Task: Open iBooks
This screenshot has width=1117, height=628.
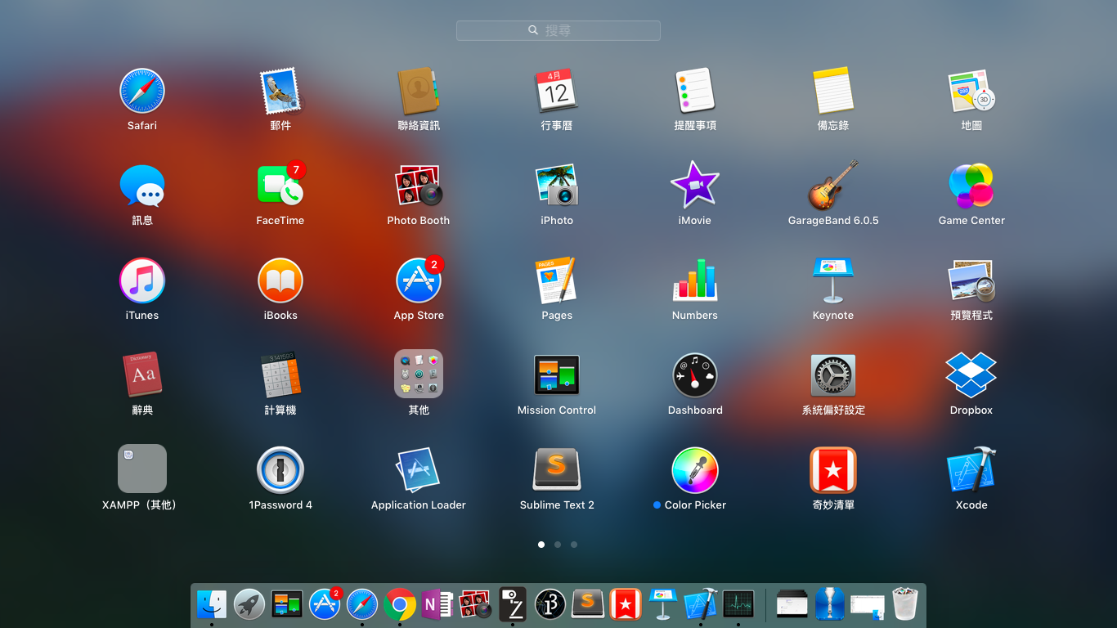Action: pos(280,280)
